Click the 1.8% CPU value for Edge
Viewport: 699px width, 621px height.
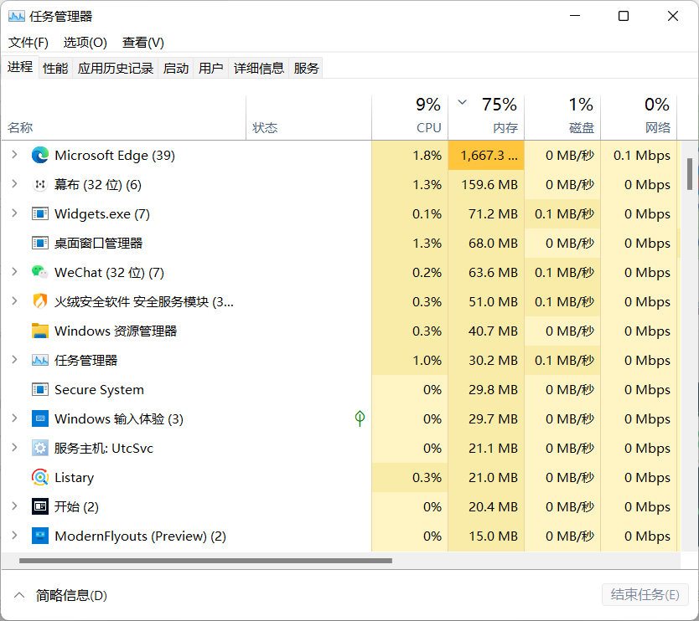427,155
